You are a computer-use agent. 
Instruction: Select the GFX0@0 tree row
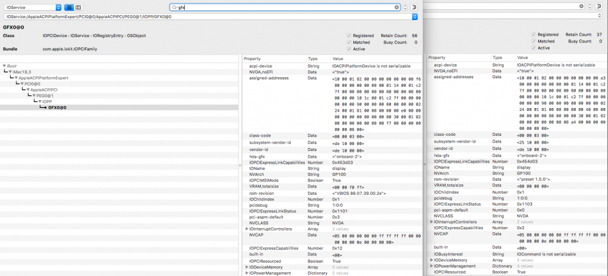[119, 107]
